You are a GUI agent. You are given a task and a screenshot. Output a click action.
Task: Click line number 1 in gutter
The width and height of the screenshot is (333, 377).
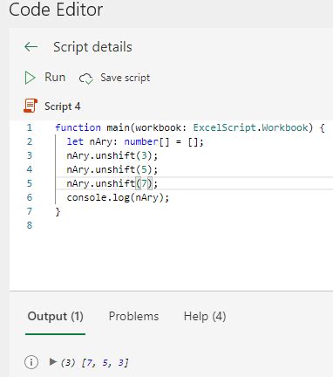coord(30,127)
